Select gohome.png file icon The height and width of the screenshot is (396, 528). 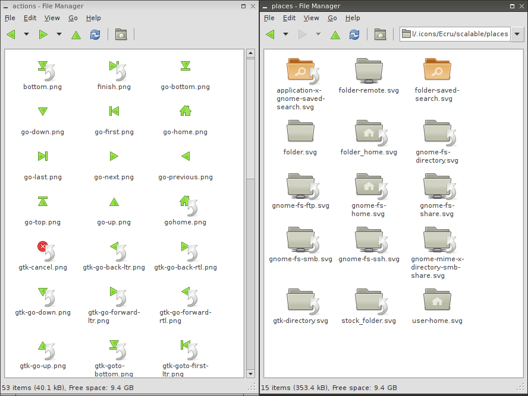click(188, 205)
